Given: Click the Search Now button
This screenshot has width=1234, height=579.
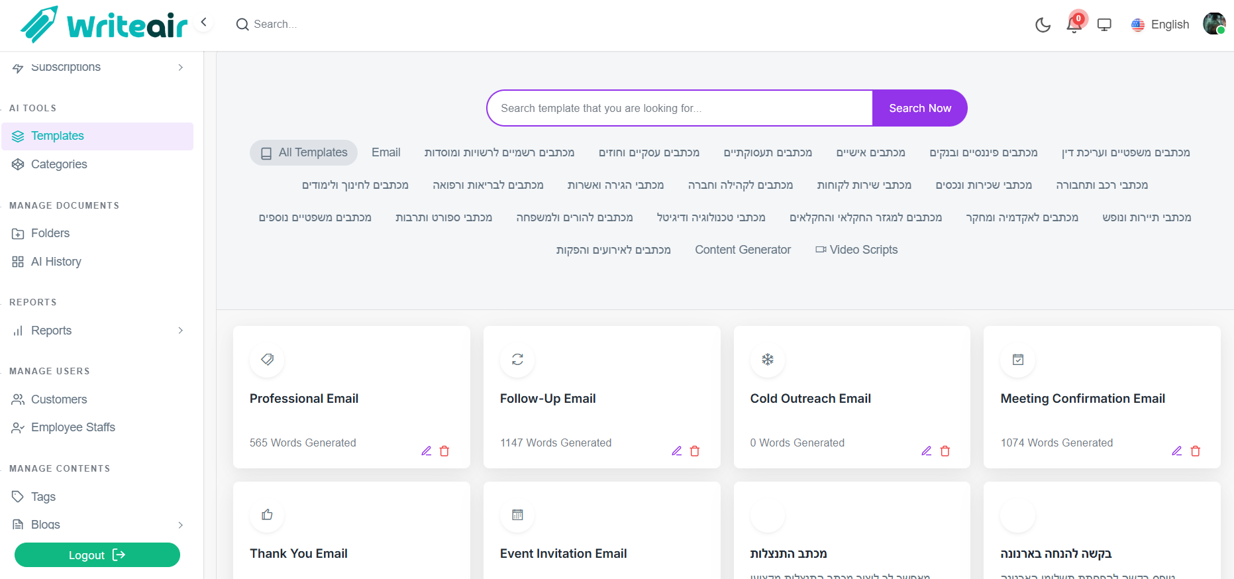Looking at the screenshot, I should coord(919,108).
